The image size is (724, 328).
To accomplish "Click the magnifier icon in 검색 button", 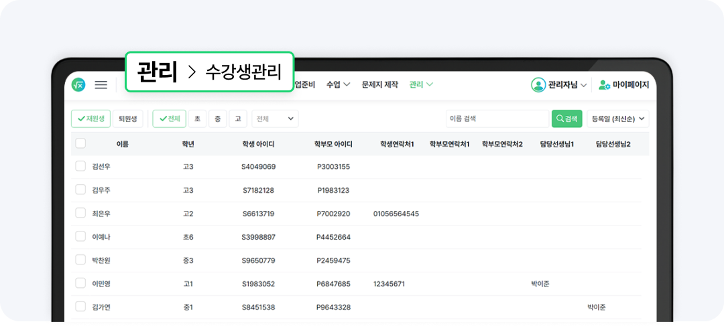I will click(560, 119).
